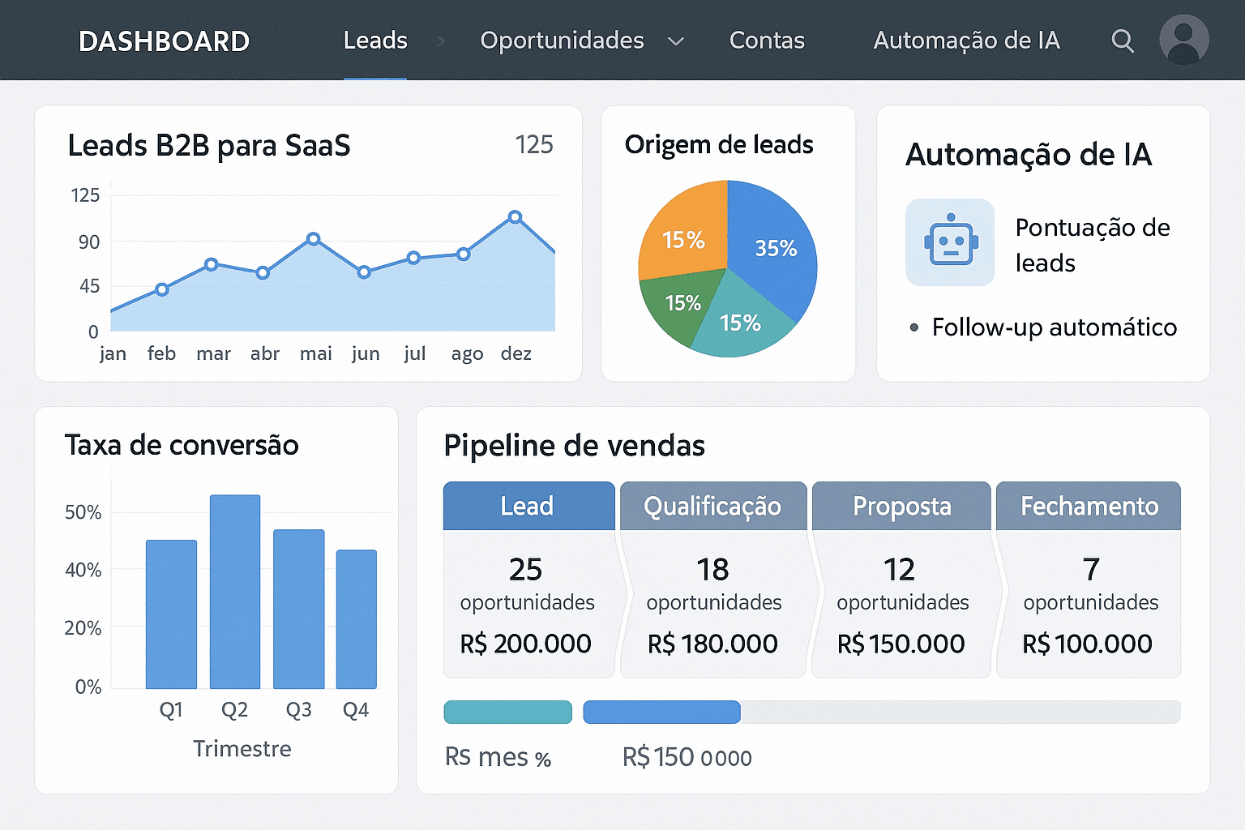Collapse the Fechamento stage panel
This screenshot has width=1245, height=830.
click(1088, 506)
